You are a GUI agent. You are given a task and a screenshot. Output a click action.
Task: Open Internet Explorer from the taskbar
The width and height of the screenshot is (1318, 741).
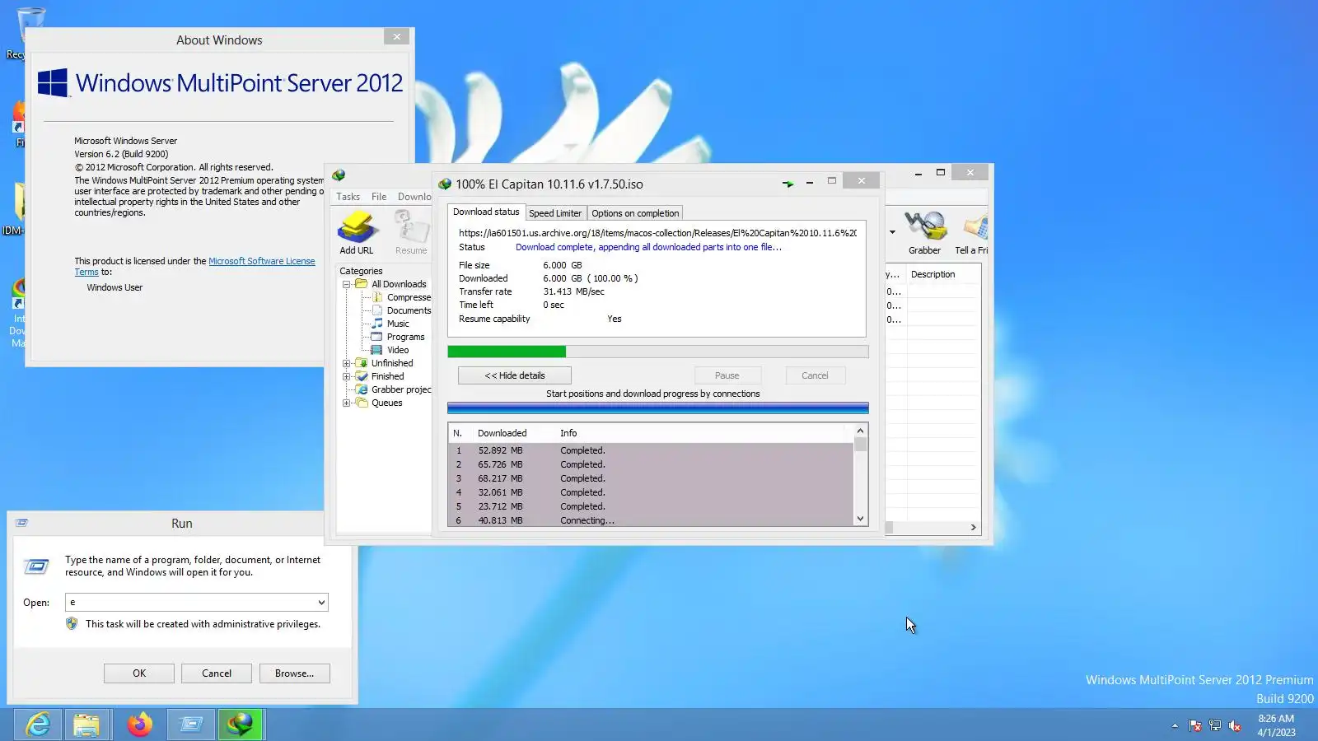tap(38, 725)
